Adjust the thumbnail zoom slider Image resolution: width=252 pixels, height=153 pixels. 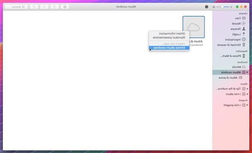222,7
